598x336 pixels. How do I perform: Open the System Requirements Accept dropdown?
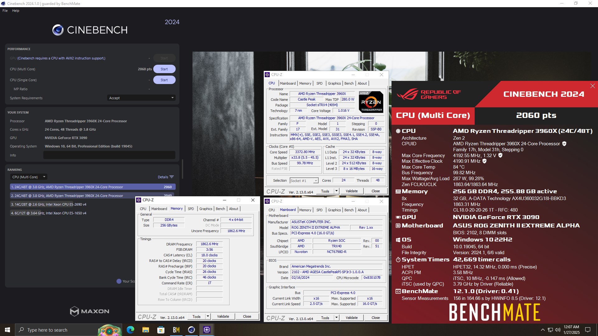[141, 98]
